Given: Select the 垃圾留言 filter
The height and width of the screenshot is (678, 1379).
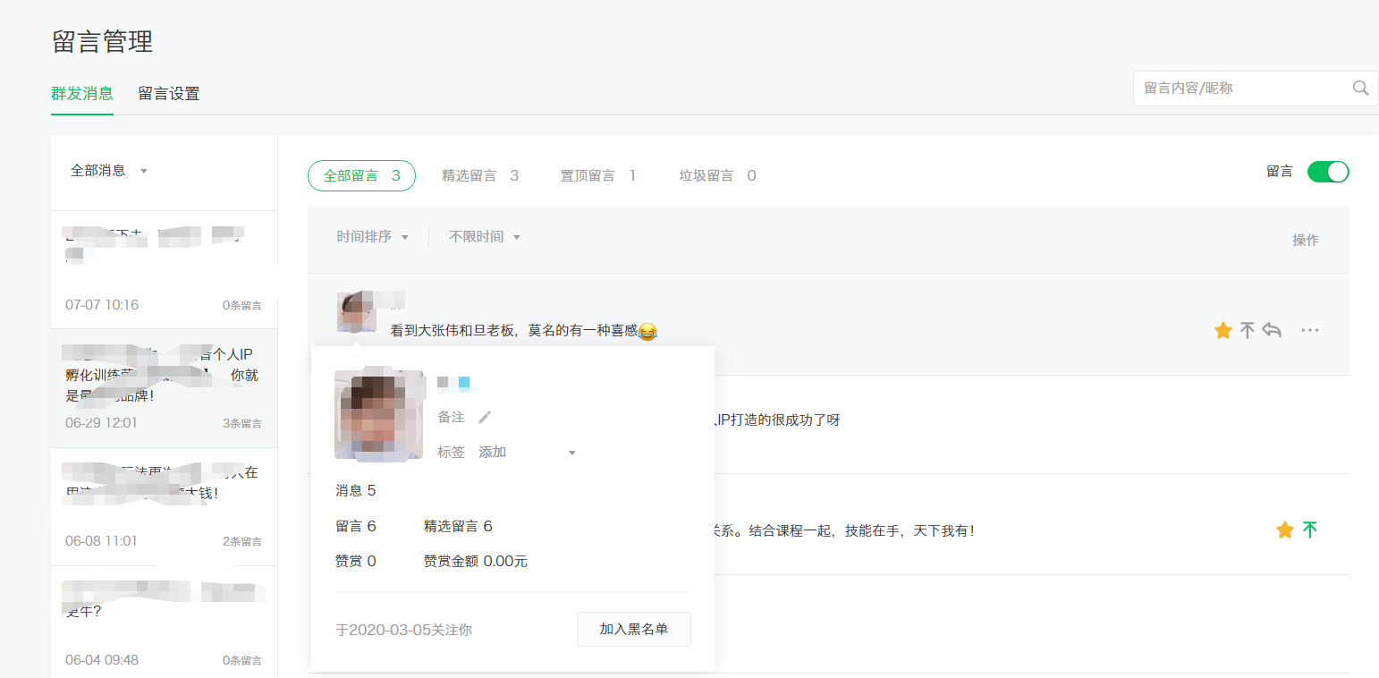Looking at the screenshot, I should [x=717, y=176].
